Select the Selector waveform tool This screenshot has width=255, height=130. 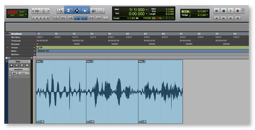pyautogui.click(x=77, y=11)
